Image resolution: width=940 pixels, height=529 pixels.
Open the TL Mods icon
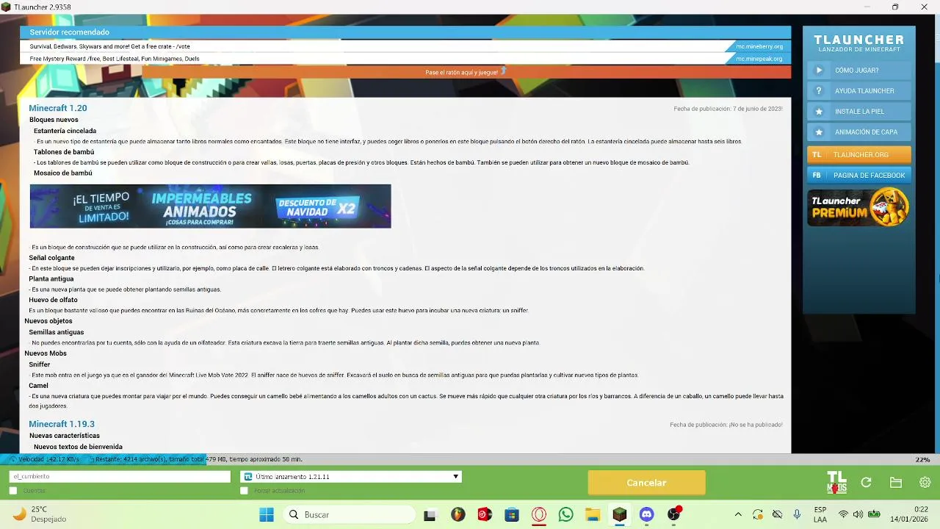click(836, 483)
